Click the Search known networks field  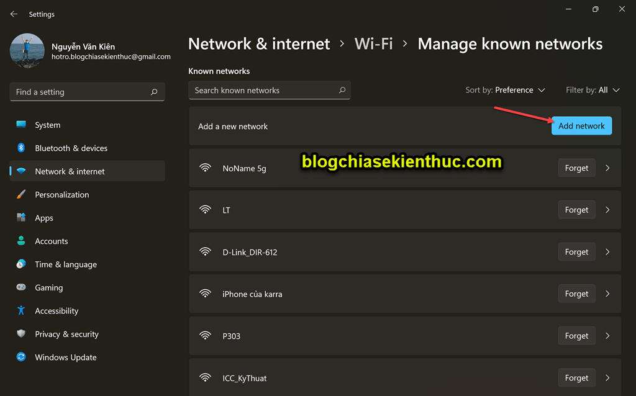coord(270,90)
